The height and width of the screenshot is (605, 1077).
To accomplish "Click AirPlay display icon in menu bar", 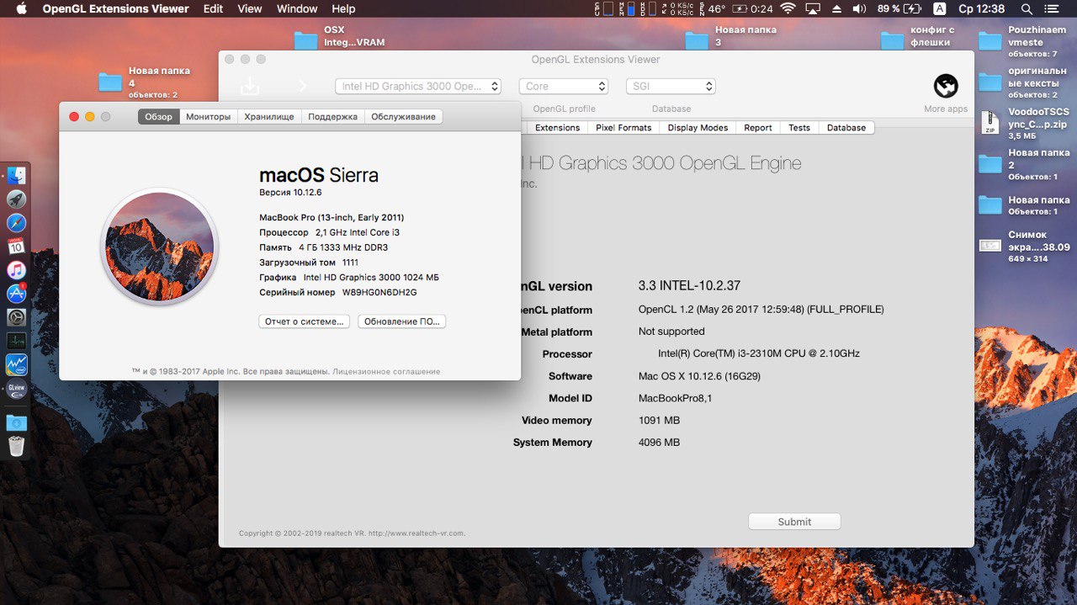I will point(813,8).
